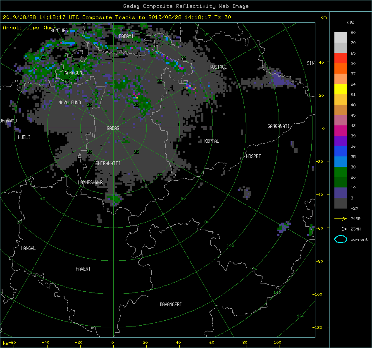
Task: Click the 80 value at top of dBZ scale
Action: 353,33
